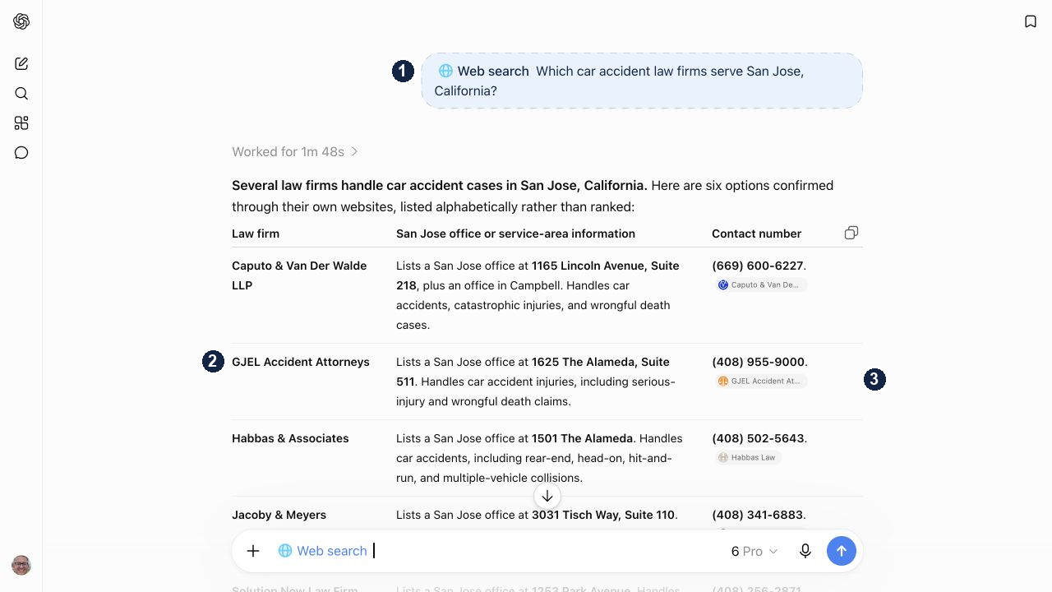Open search chats magnifier icon
Screen dimensions: 1052x592
[x=21, y=94]
